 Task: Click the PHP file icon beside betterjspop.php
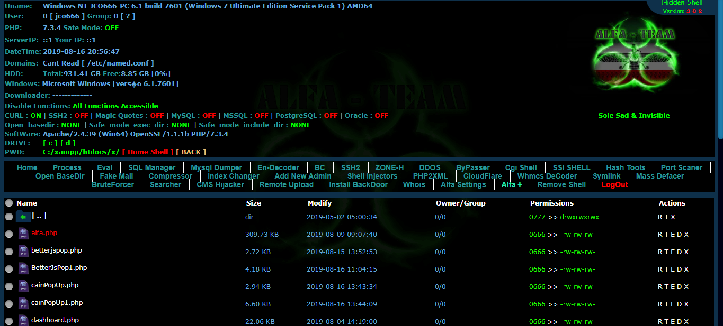[23, 251]
